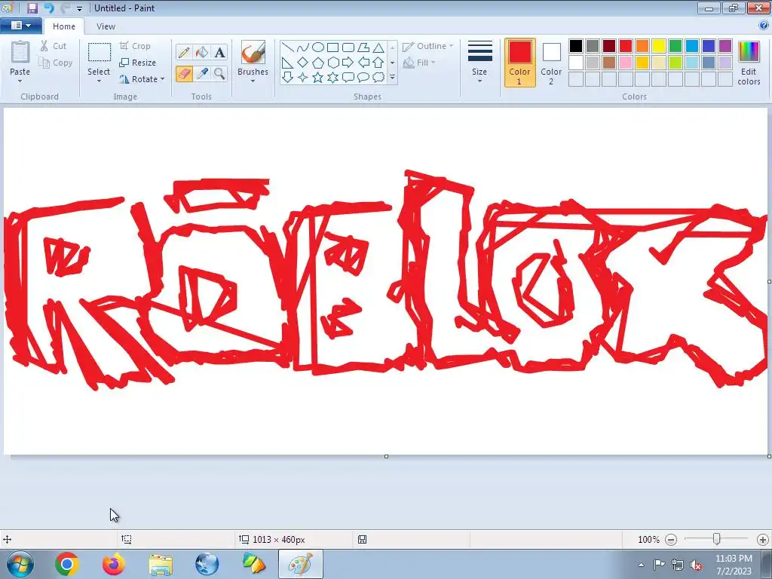Show hidden tray icons arrow
This screenshot has width=772, height=579.
tap(641, 565)
